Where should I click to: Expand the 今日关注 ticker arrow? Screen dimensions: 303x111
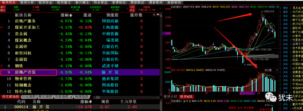160,8
